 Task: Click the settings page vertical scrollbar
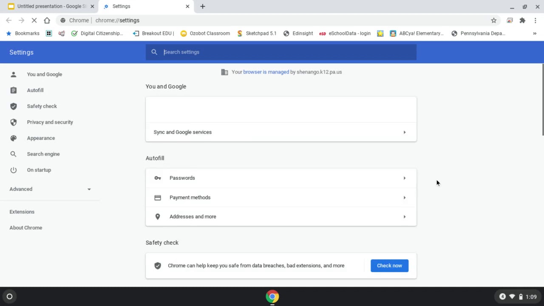[542, 100]
